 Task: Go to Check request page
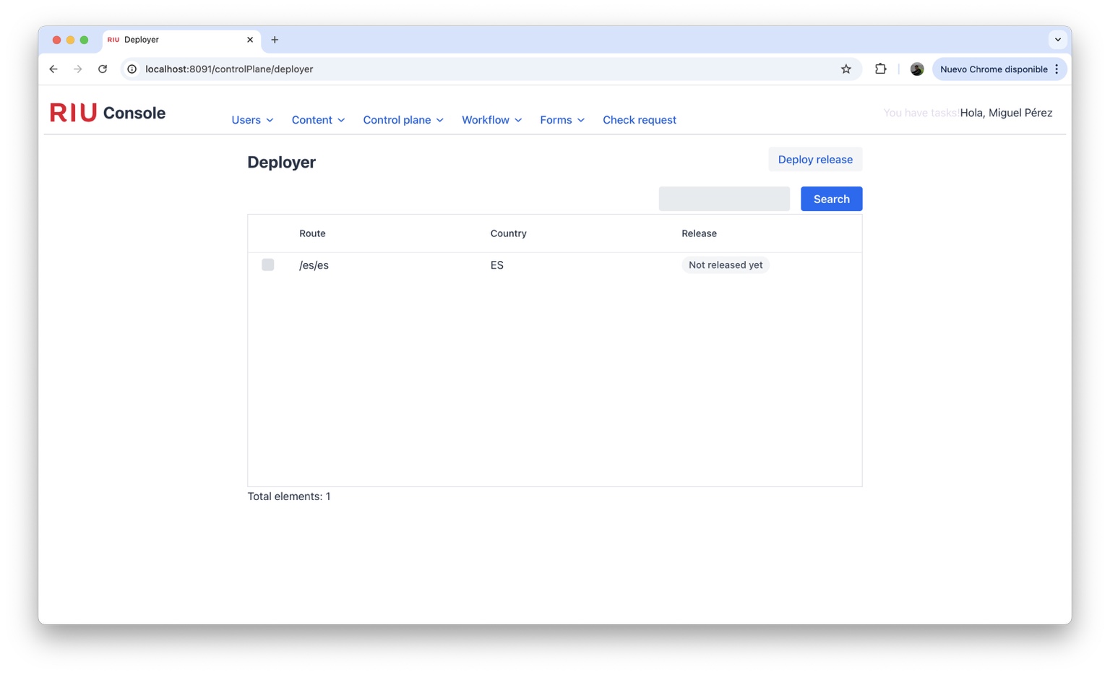(x=639, y=120)
